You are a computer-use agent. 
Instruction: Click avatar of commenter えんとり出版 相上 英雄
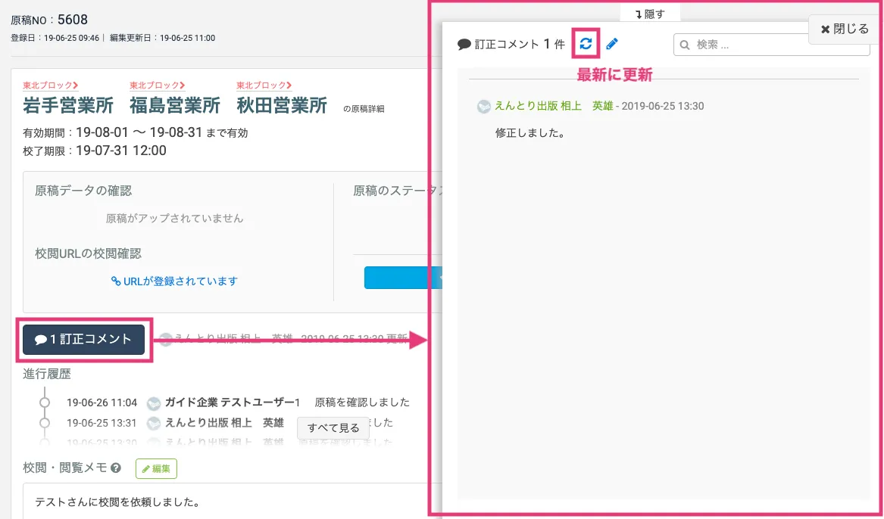click(x=484, y=107)
